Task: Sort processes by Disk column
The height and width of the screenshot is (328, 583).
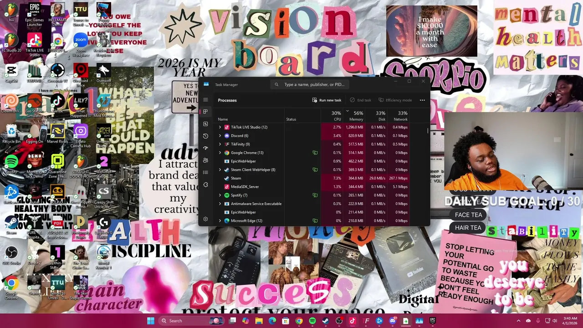Action: pos(376,116)
